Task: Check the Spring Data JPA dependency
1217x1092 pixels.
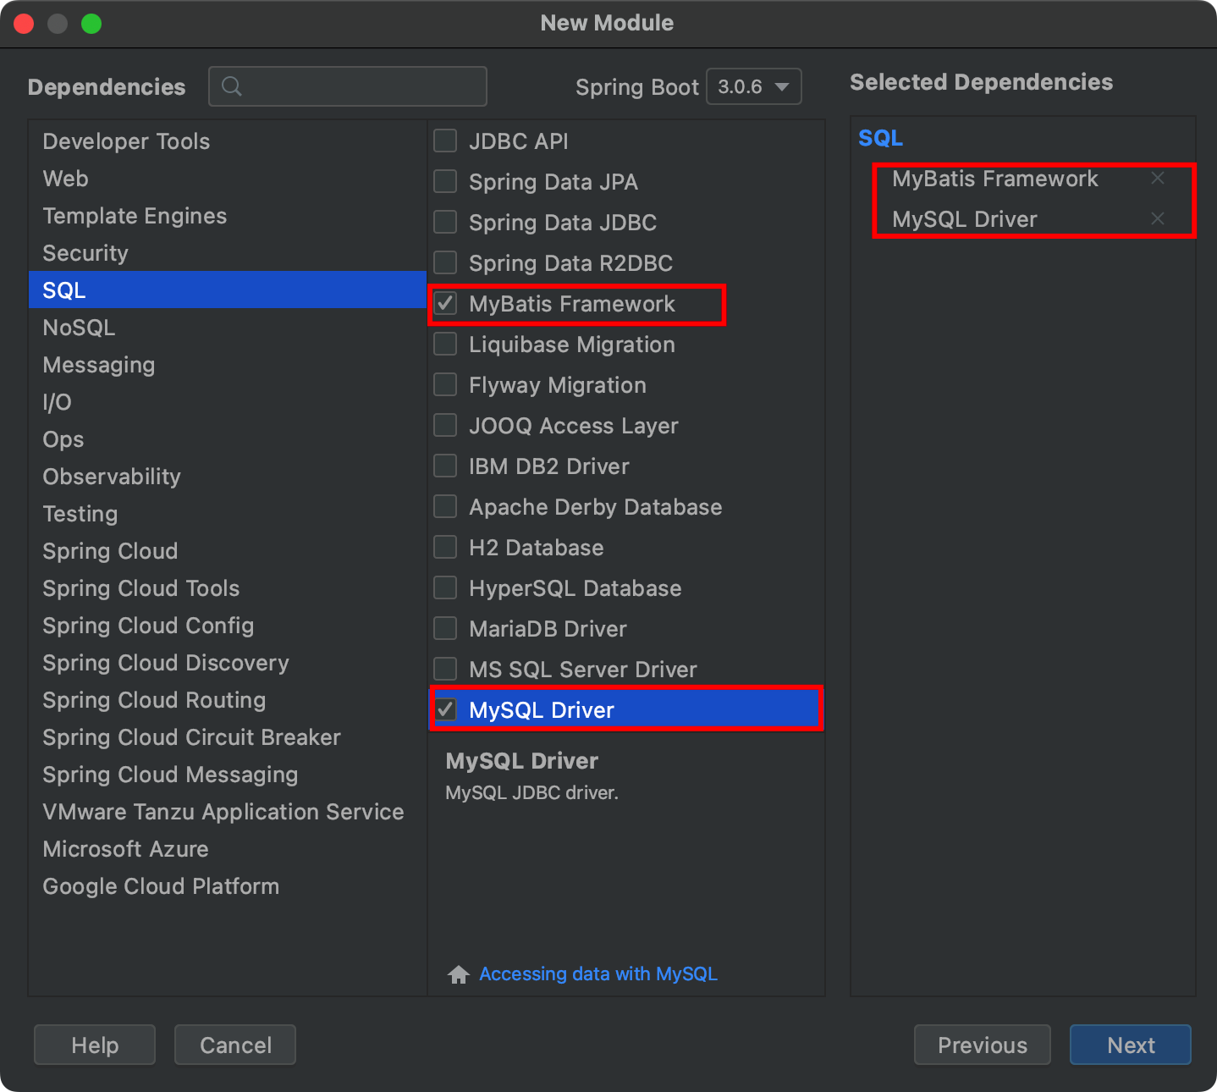Action: pyautogui.click(x=445, y=181)
